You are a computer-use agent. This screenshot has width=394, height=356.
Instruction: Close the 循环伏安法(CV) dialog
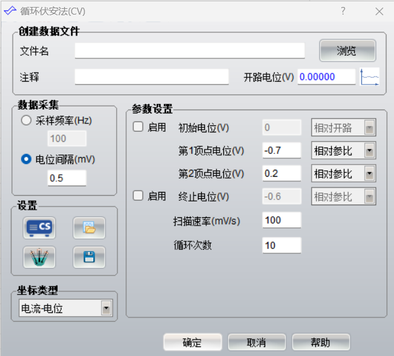[379, 11]
